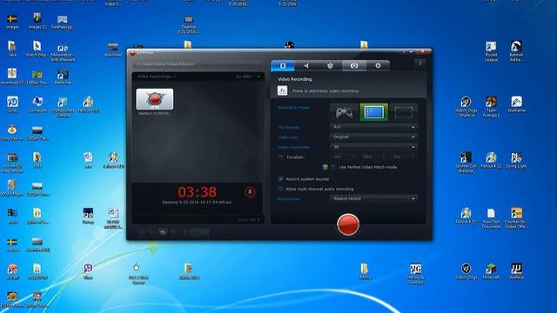557x313 pixels.
Task: Select the Wondershare Filmora desktop shortcut
Action: (x=63, y=107)
